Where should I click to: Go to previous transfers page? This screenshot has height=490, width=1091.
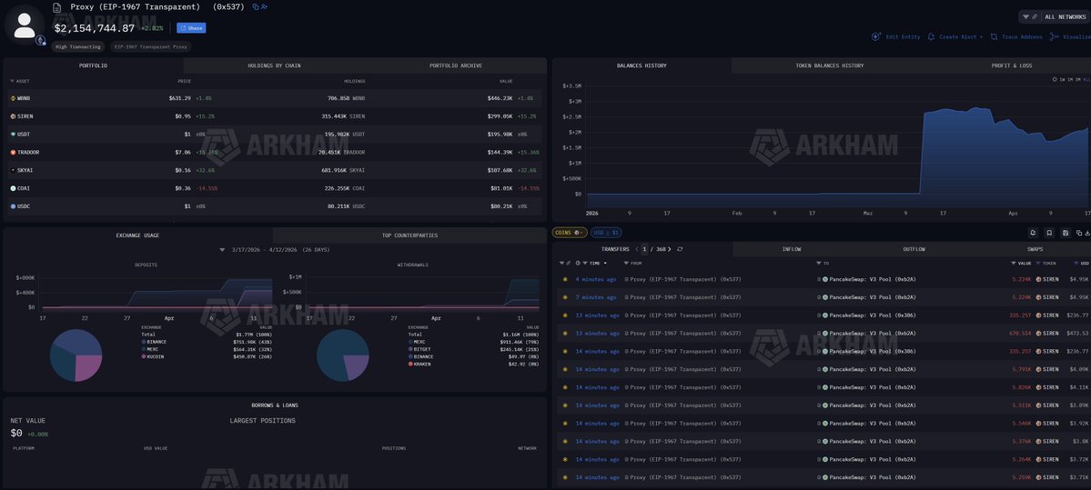click(637, 249)
